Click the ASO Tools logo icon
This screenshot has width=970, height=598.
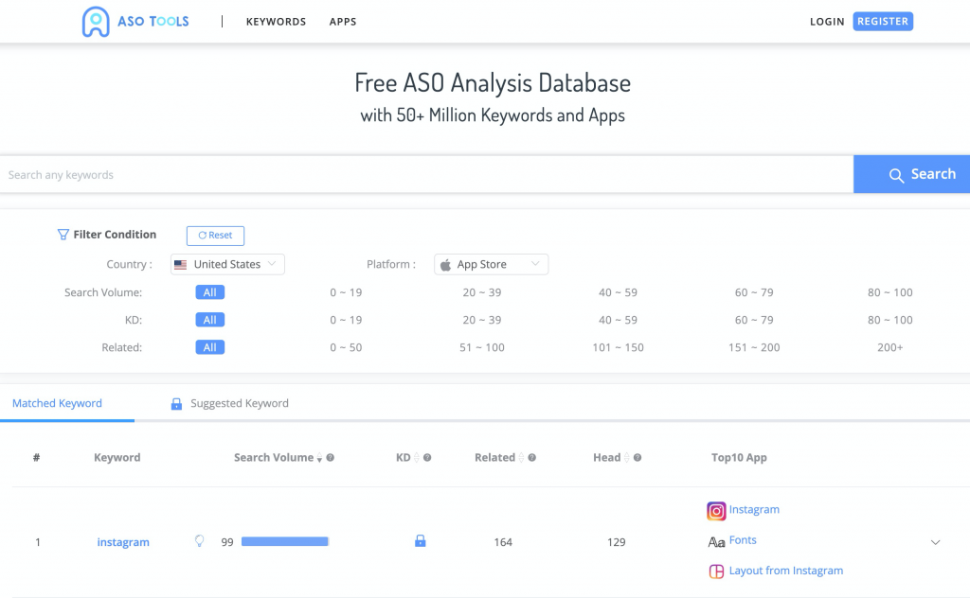pos(96,22)
